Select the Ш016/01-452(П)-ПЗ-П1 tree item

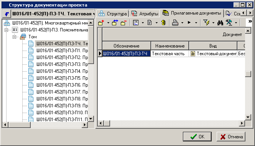pyautogui.click(x=62, y=51)
